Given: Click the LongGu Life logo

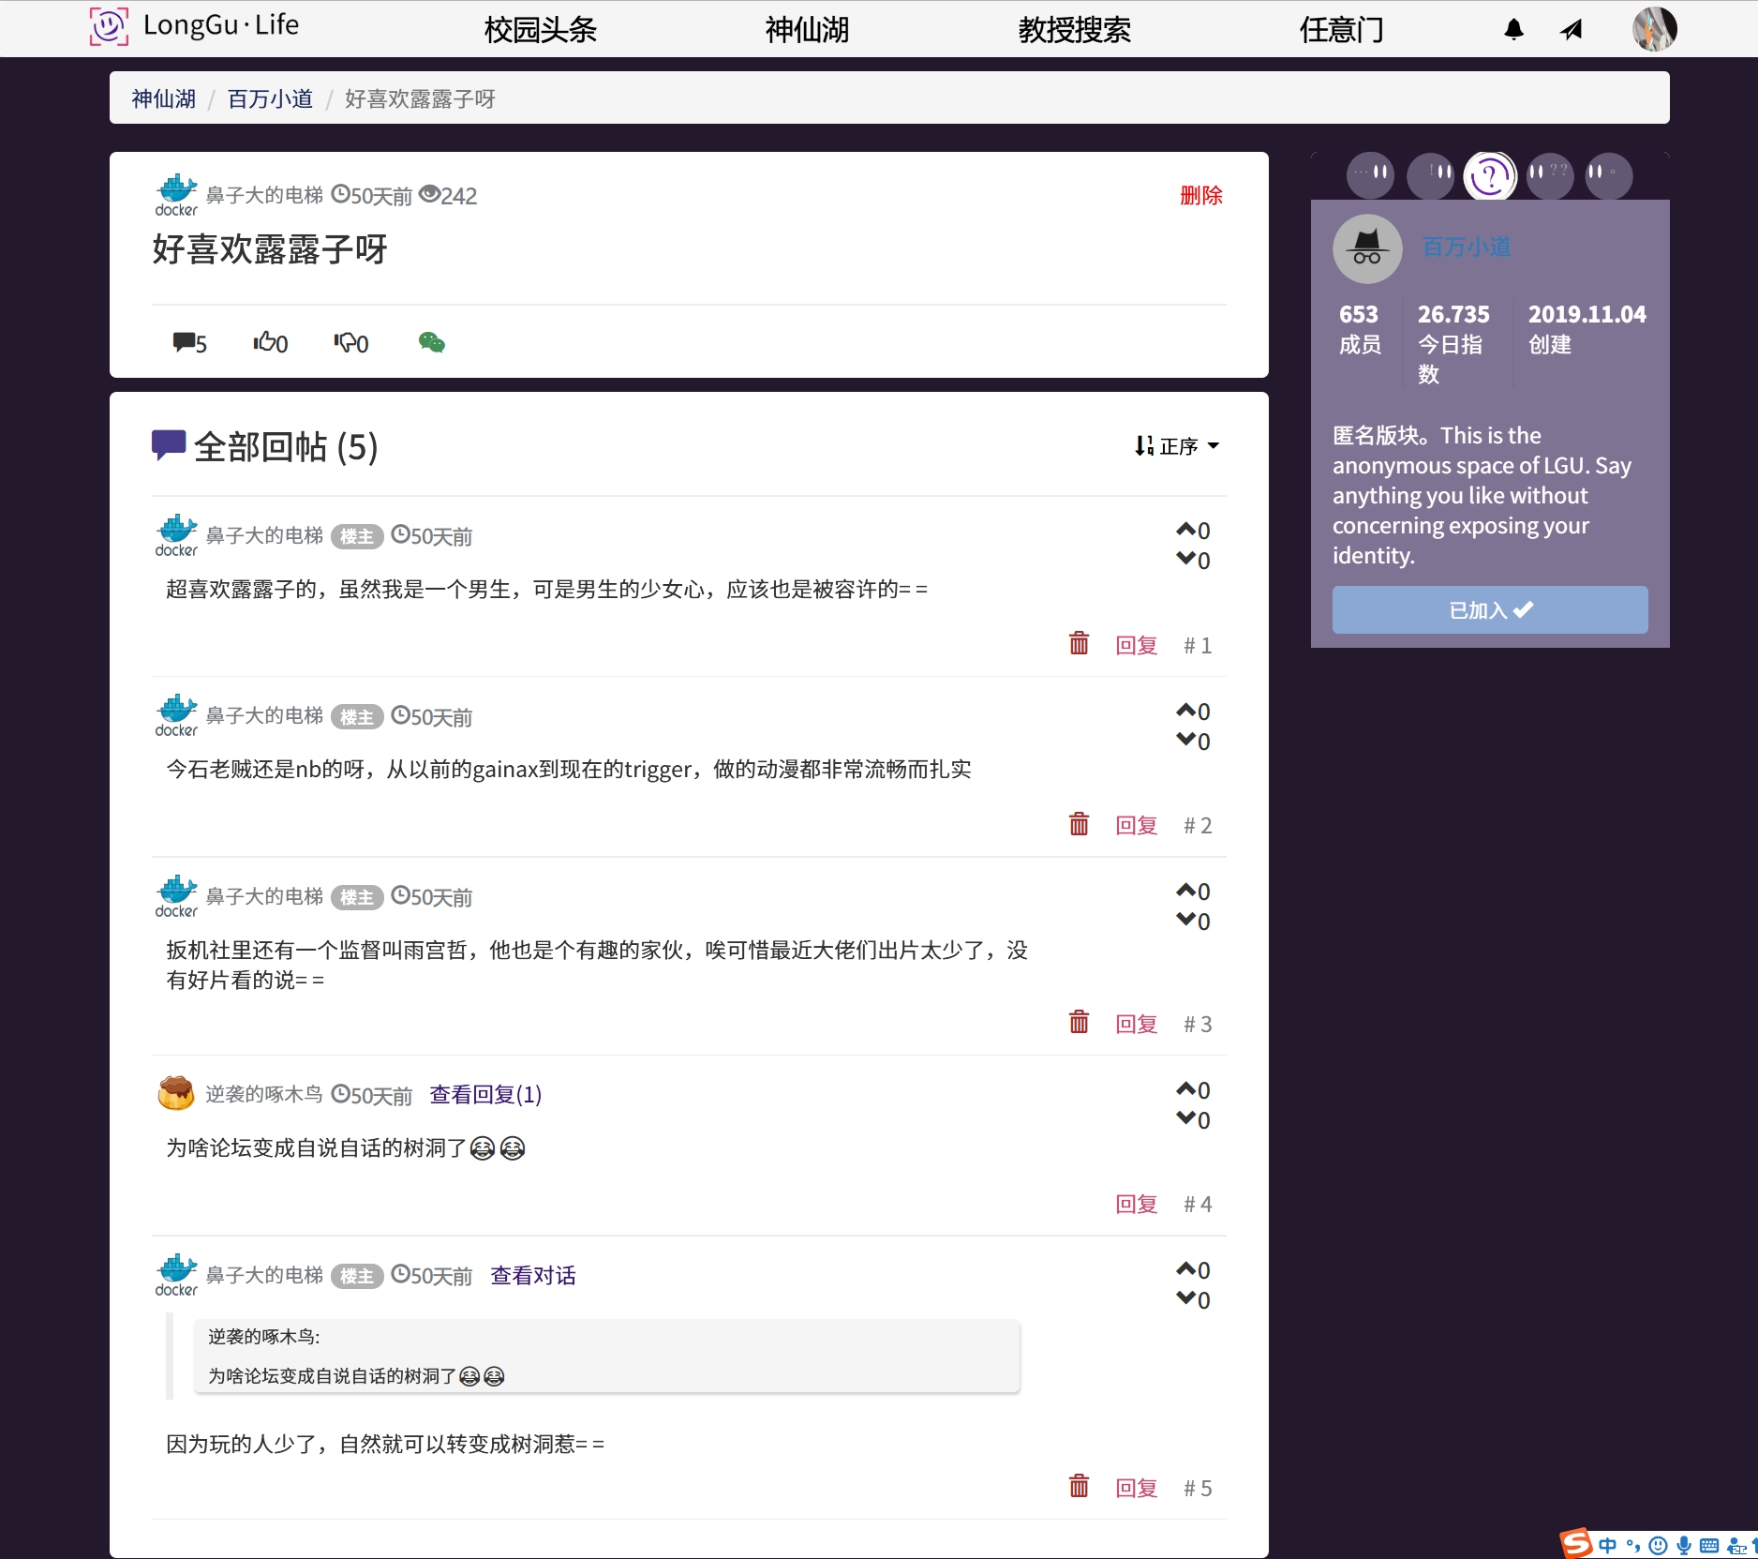Looking at the screenshot, I should [x=195, y=26].
